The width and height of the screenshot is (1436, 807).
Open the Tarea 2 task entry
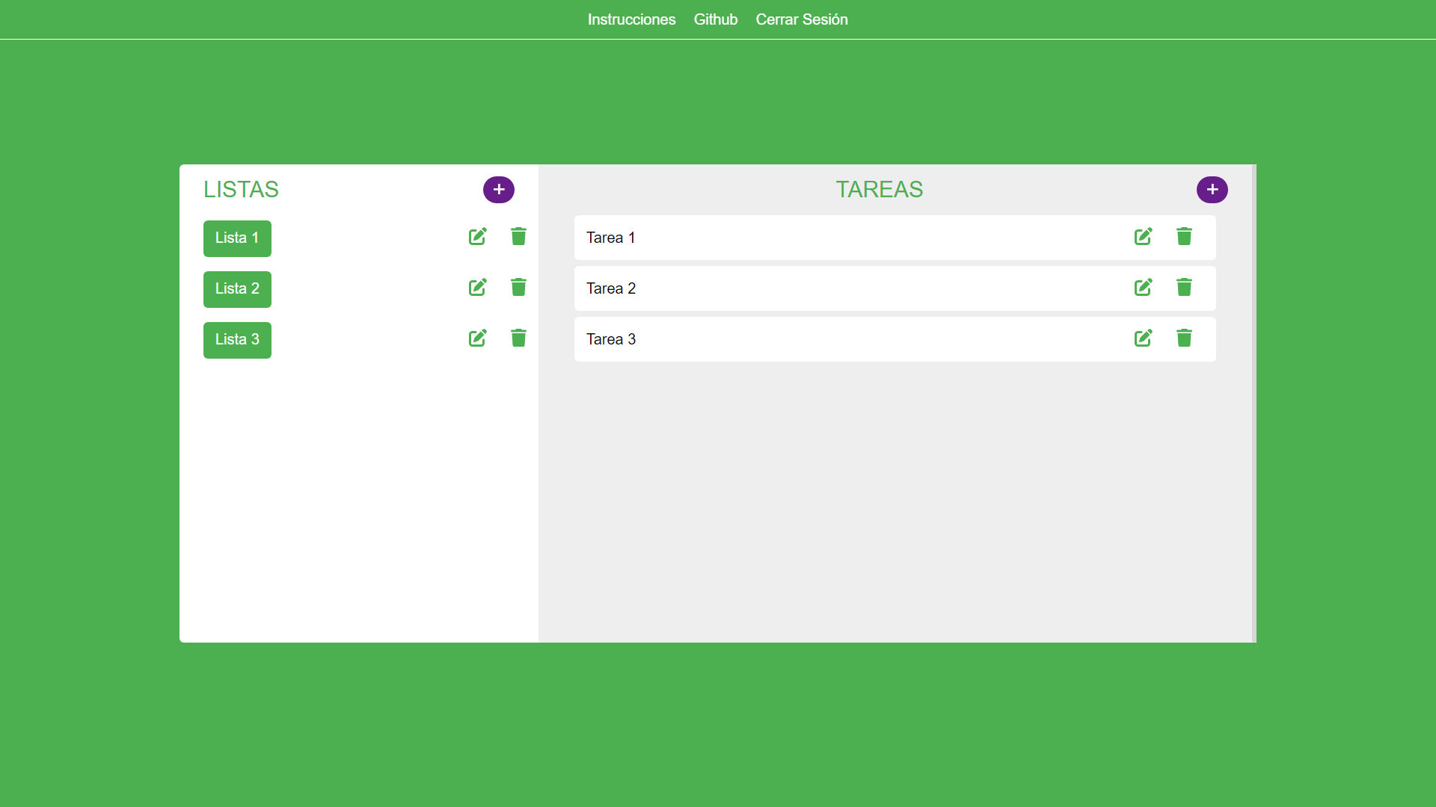pyautogui.click(x=823, y=288)
